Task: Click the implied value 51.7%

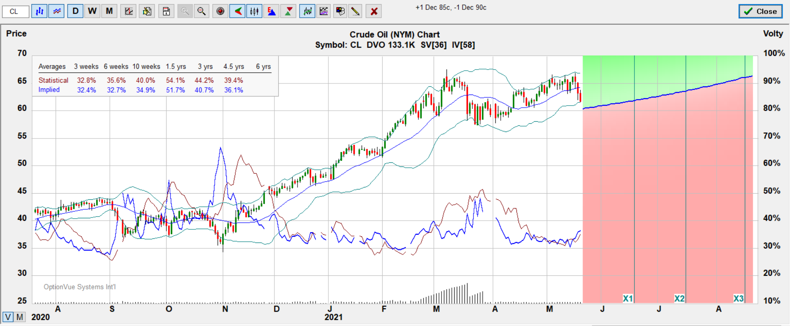Action: (x=175, y=90)
